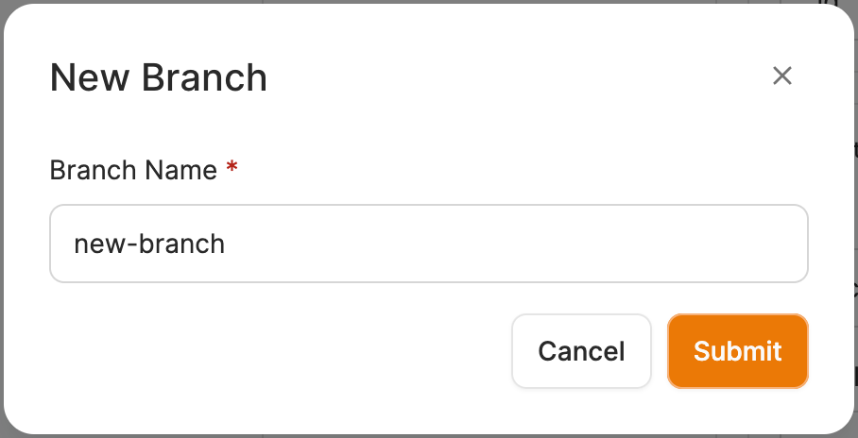The height and width of the screenshot is (438, 858).
Task: Confirm branch creation with Submit
Action: tap(737, 351)
